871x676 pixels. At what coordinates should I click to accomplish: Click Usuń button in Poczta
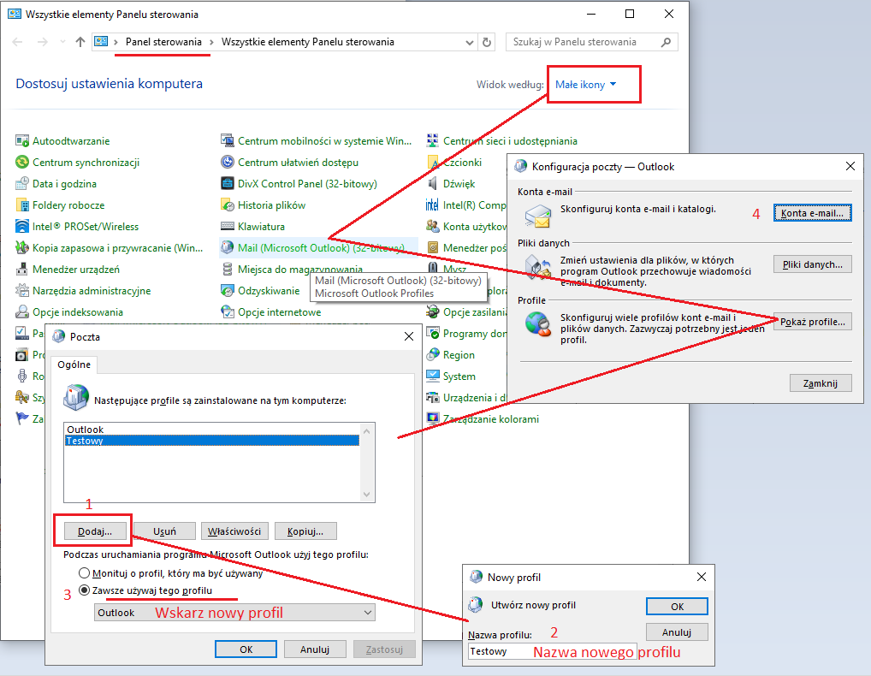click(164, 531)
